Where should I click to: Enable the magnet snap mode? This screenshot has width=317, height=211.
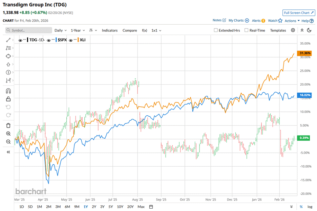pos(8,91)
